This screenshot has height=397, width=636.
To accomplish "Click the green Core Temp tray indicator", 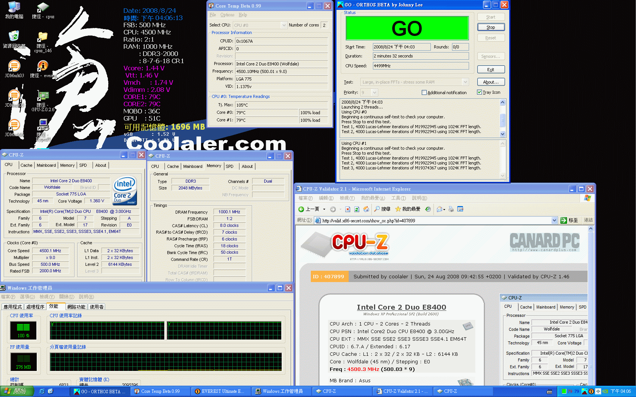I will tap(564, 391).
